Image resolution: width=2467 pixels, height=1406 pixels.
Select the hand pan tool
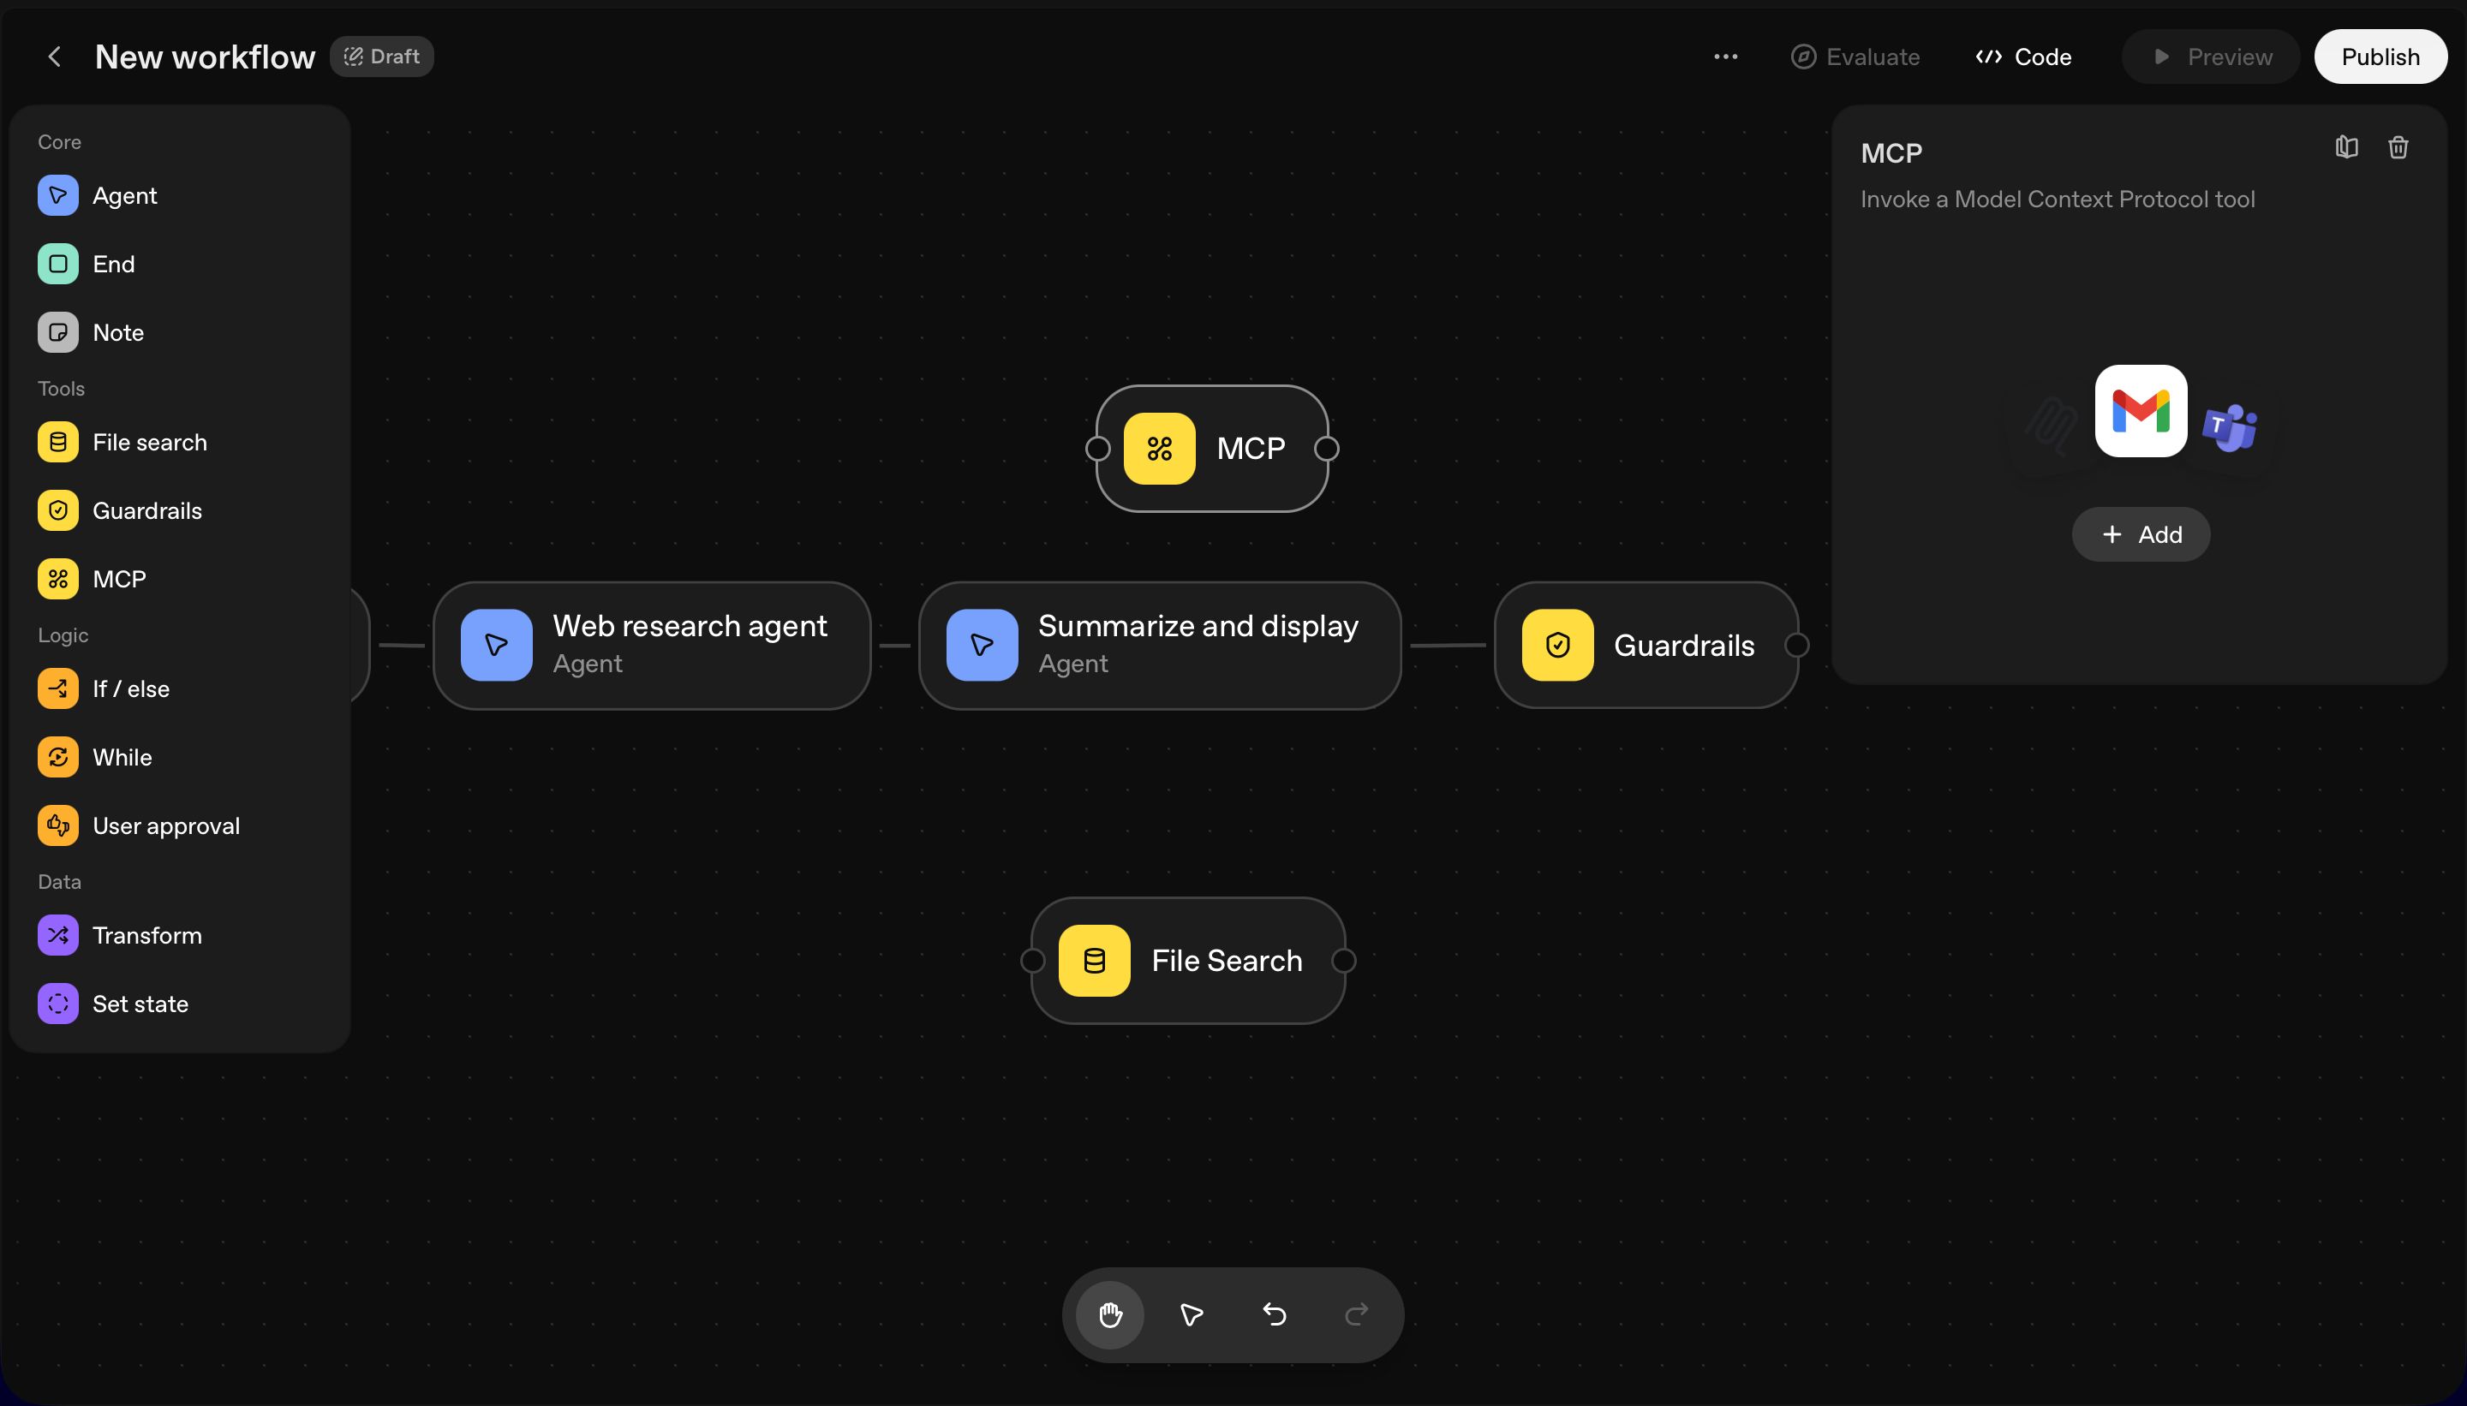coord(1110,1314)
